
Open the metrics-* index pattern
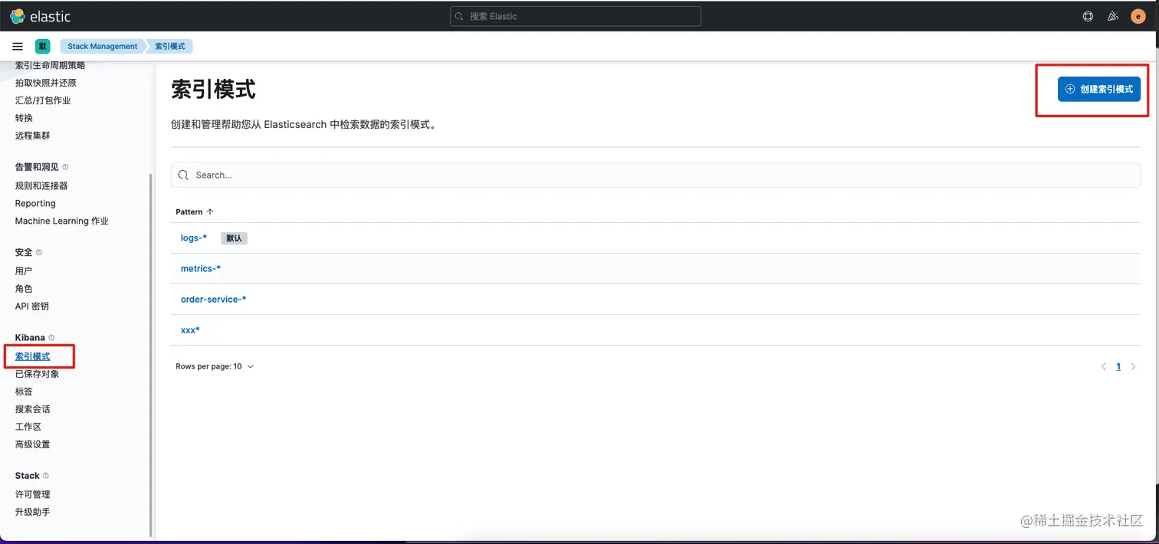pyautogui.click(x=201, y=269)
